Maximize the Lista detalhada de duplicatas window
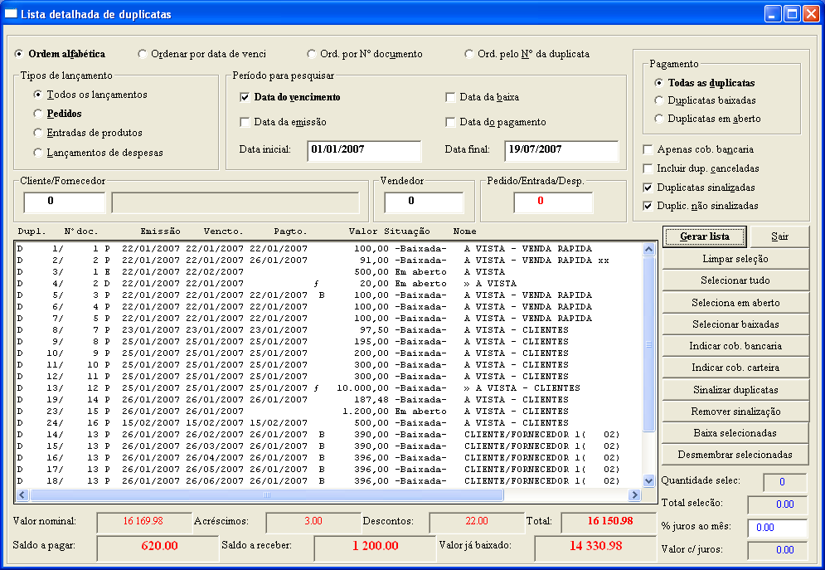825x570 pixels. tap(792, 13)
